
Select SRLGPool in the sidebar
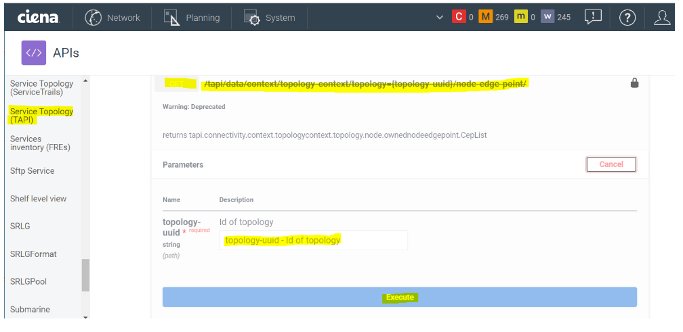pos(28,281)
